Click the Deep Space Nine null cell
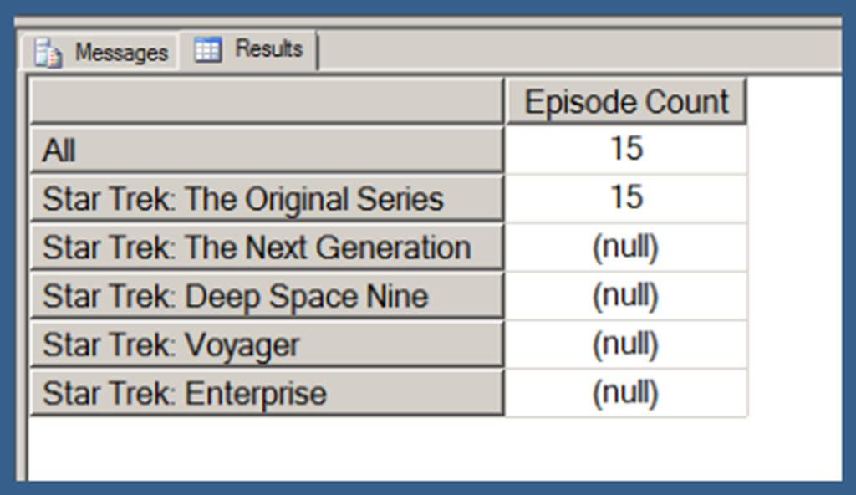 coord(625,296)
